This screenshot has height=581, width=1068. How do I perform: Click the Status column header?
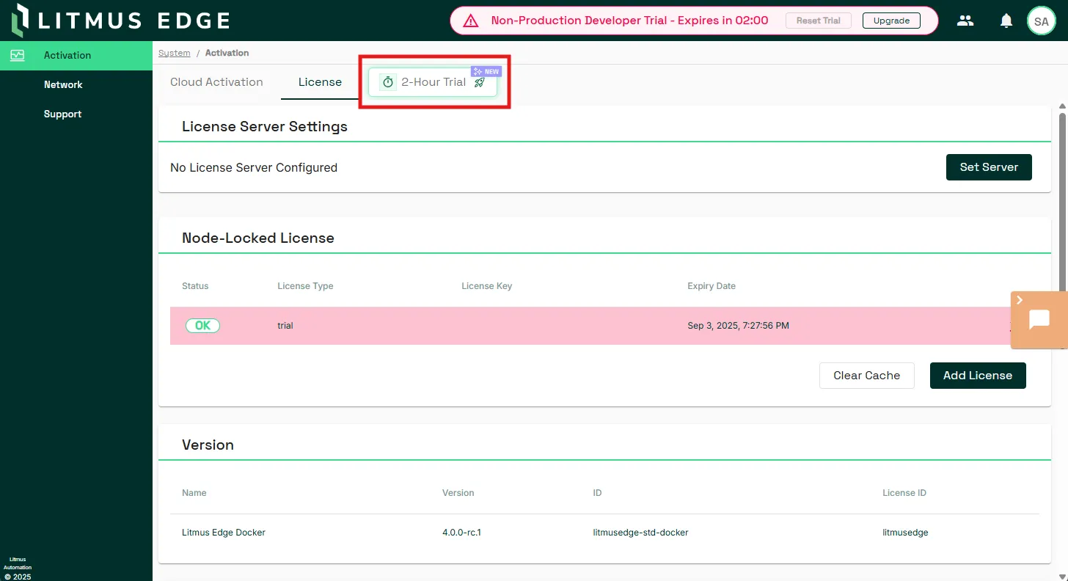(195, 286)
